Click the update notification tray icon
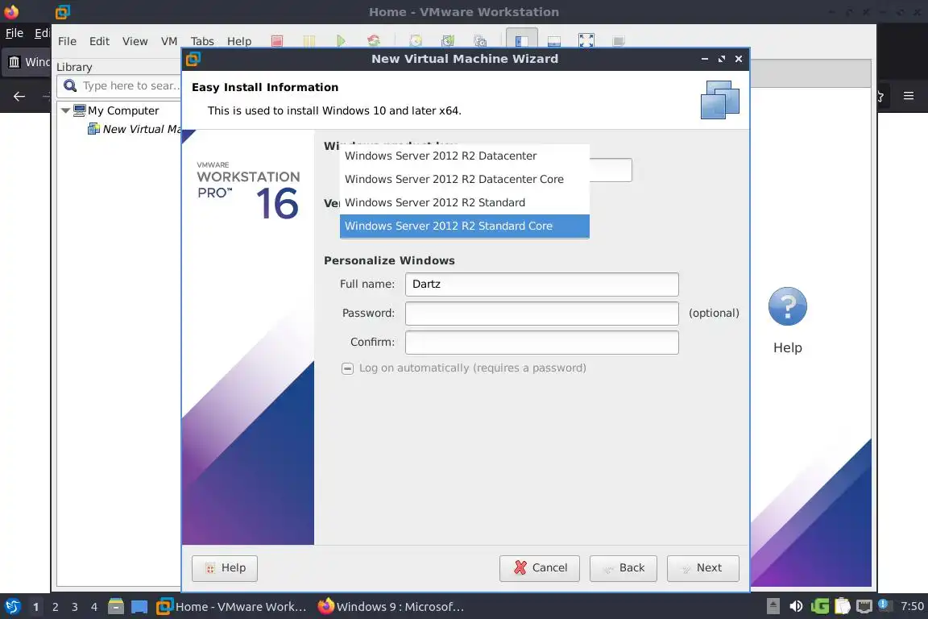The height and width of the screenshot is (619, 928). click(884, 604)
